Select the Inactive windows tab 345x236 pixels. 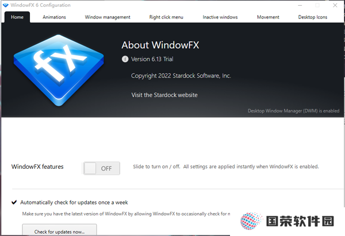220,17
